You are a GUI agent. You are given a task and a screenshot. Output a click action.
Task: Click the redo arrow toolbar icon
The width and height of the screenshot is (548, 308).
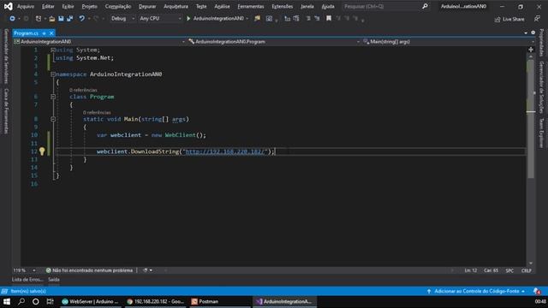click(x=96, y=19)
